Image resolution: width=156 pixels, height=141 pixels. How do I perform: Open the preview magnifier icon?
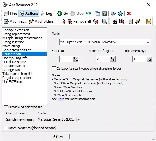[105, 21]
